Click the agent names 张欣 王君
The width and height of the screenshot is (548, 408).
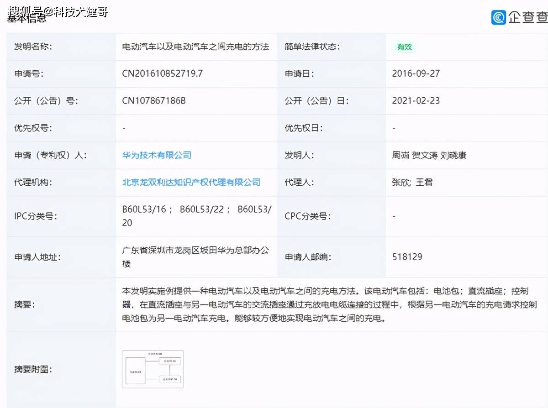412,182
